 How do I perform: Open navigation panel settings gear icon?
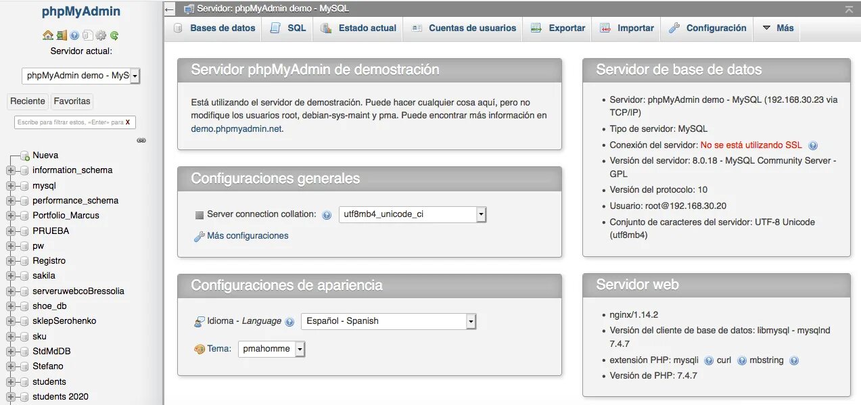101,35
